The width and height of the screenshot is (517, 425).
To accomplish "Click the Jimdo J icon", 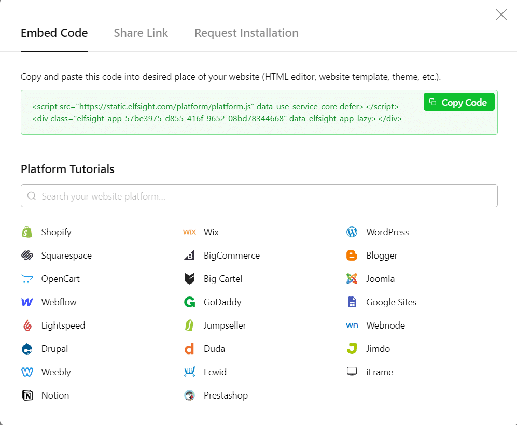I will click(x=352, y=349).
